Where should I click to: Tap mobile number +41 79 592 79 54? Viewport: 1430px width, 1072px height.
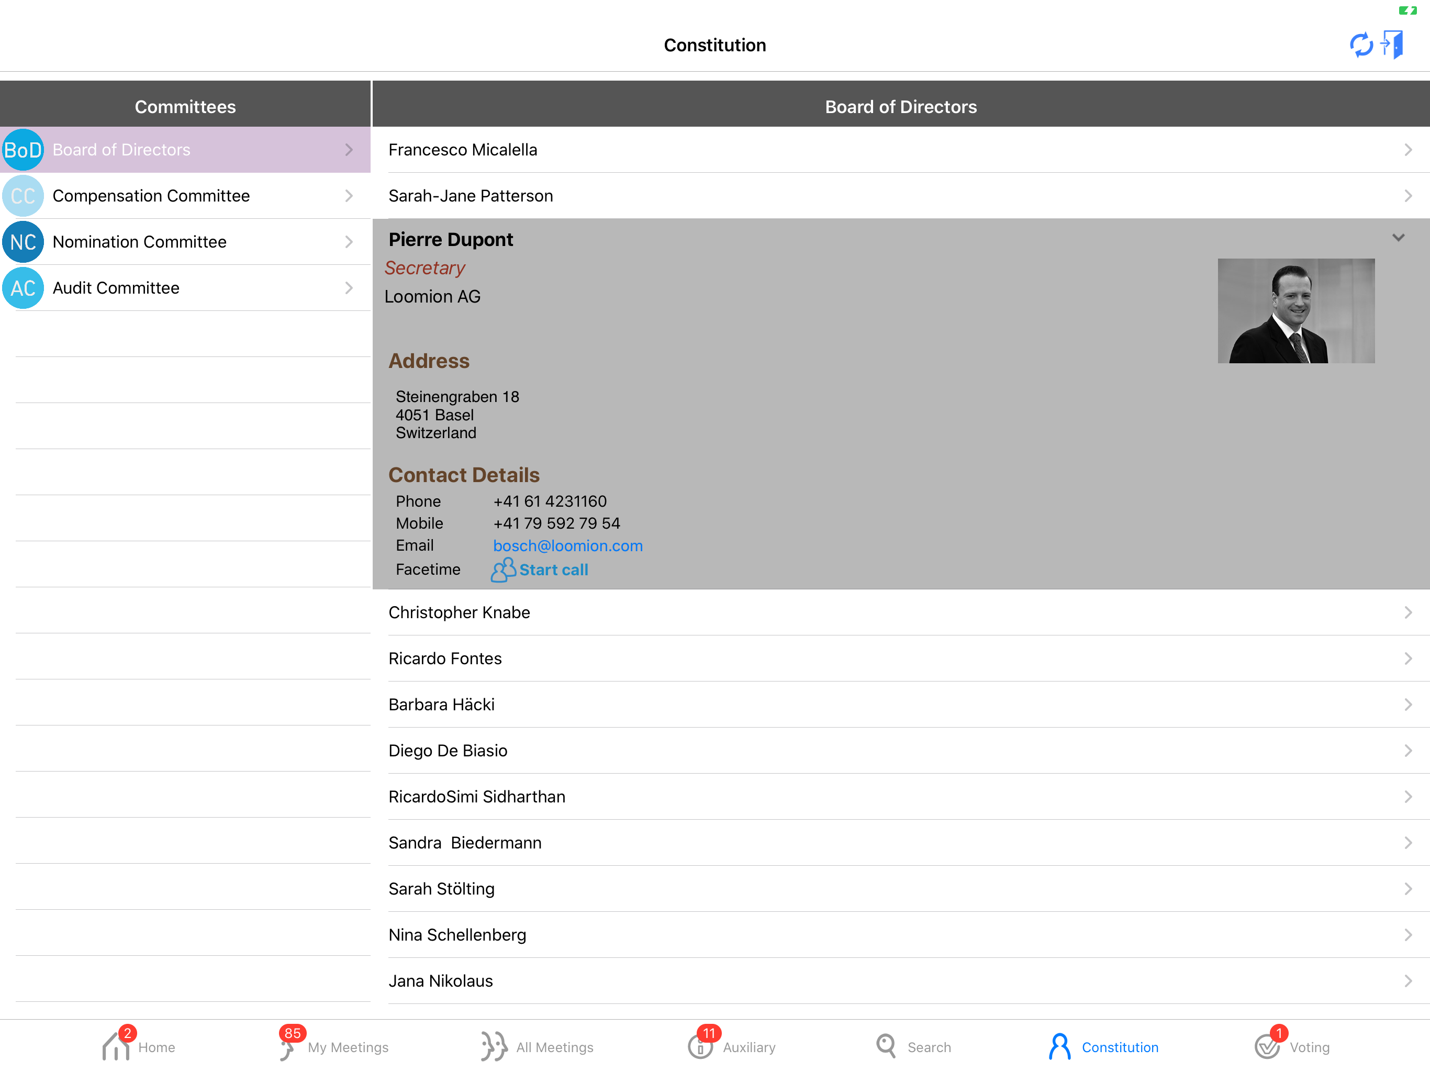click(556, 523)
